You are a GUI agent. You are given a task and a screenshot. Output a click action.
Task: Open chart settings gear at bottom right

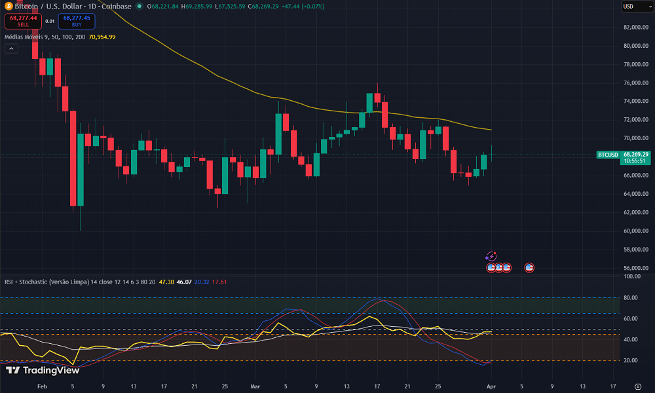point(639,386)
